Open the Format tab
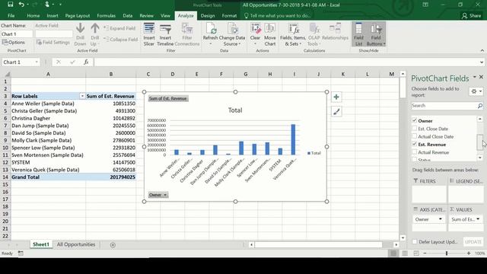The image size is (487, 274). click(229, 15)
